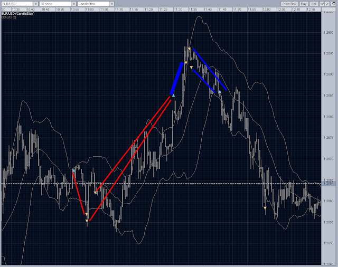Select the line drawing tool icon
The height and width of the screenshot is (267, 338).
(x=327, y=4)
